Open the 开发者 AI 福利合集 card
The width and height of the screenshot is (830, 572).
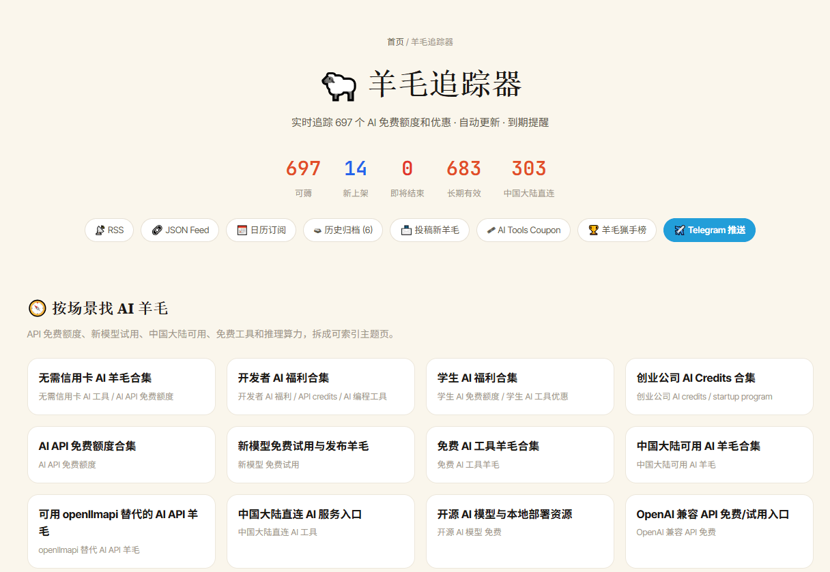point(321,387)
